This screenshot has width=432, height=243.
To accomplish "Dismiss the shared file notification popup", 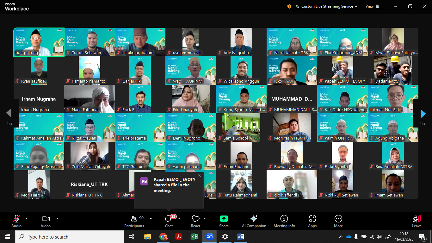I will (200, 176).
